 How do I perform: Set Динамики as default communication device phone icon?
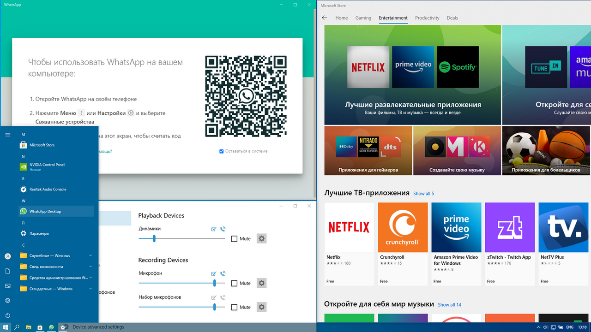click(x=223, y=229)
